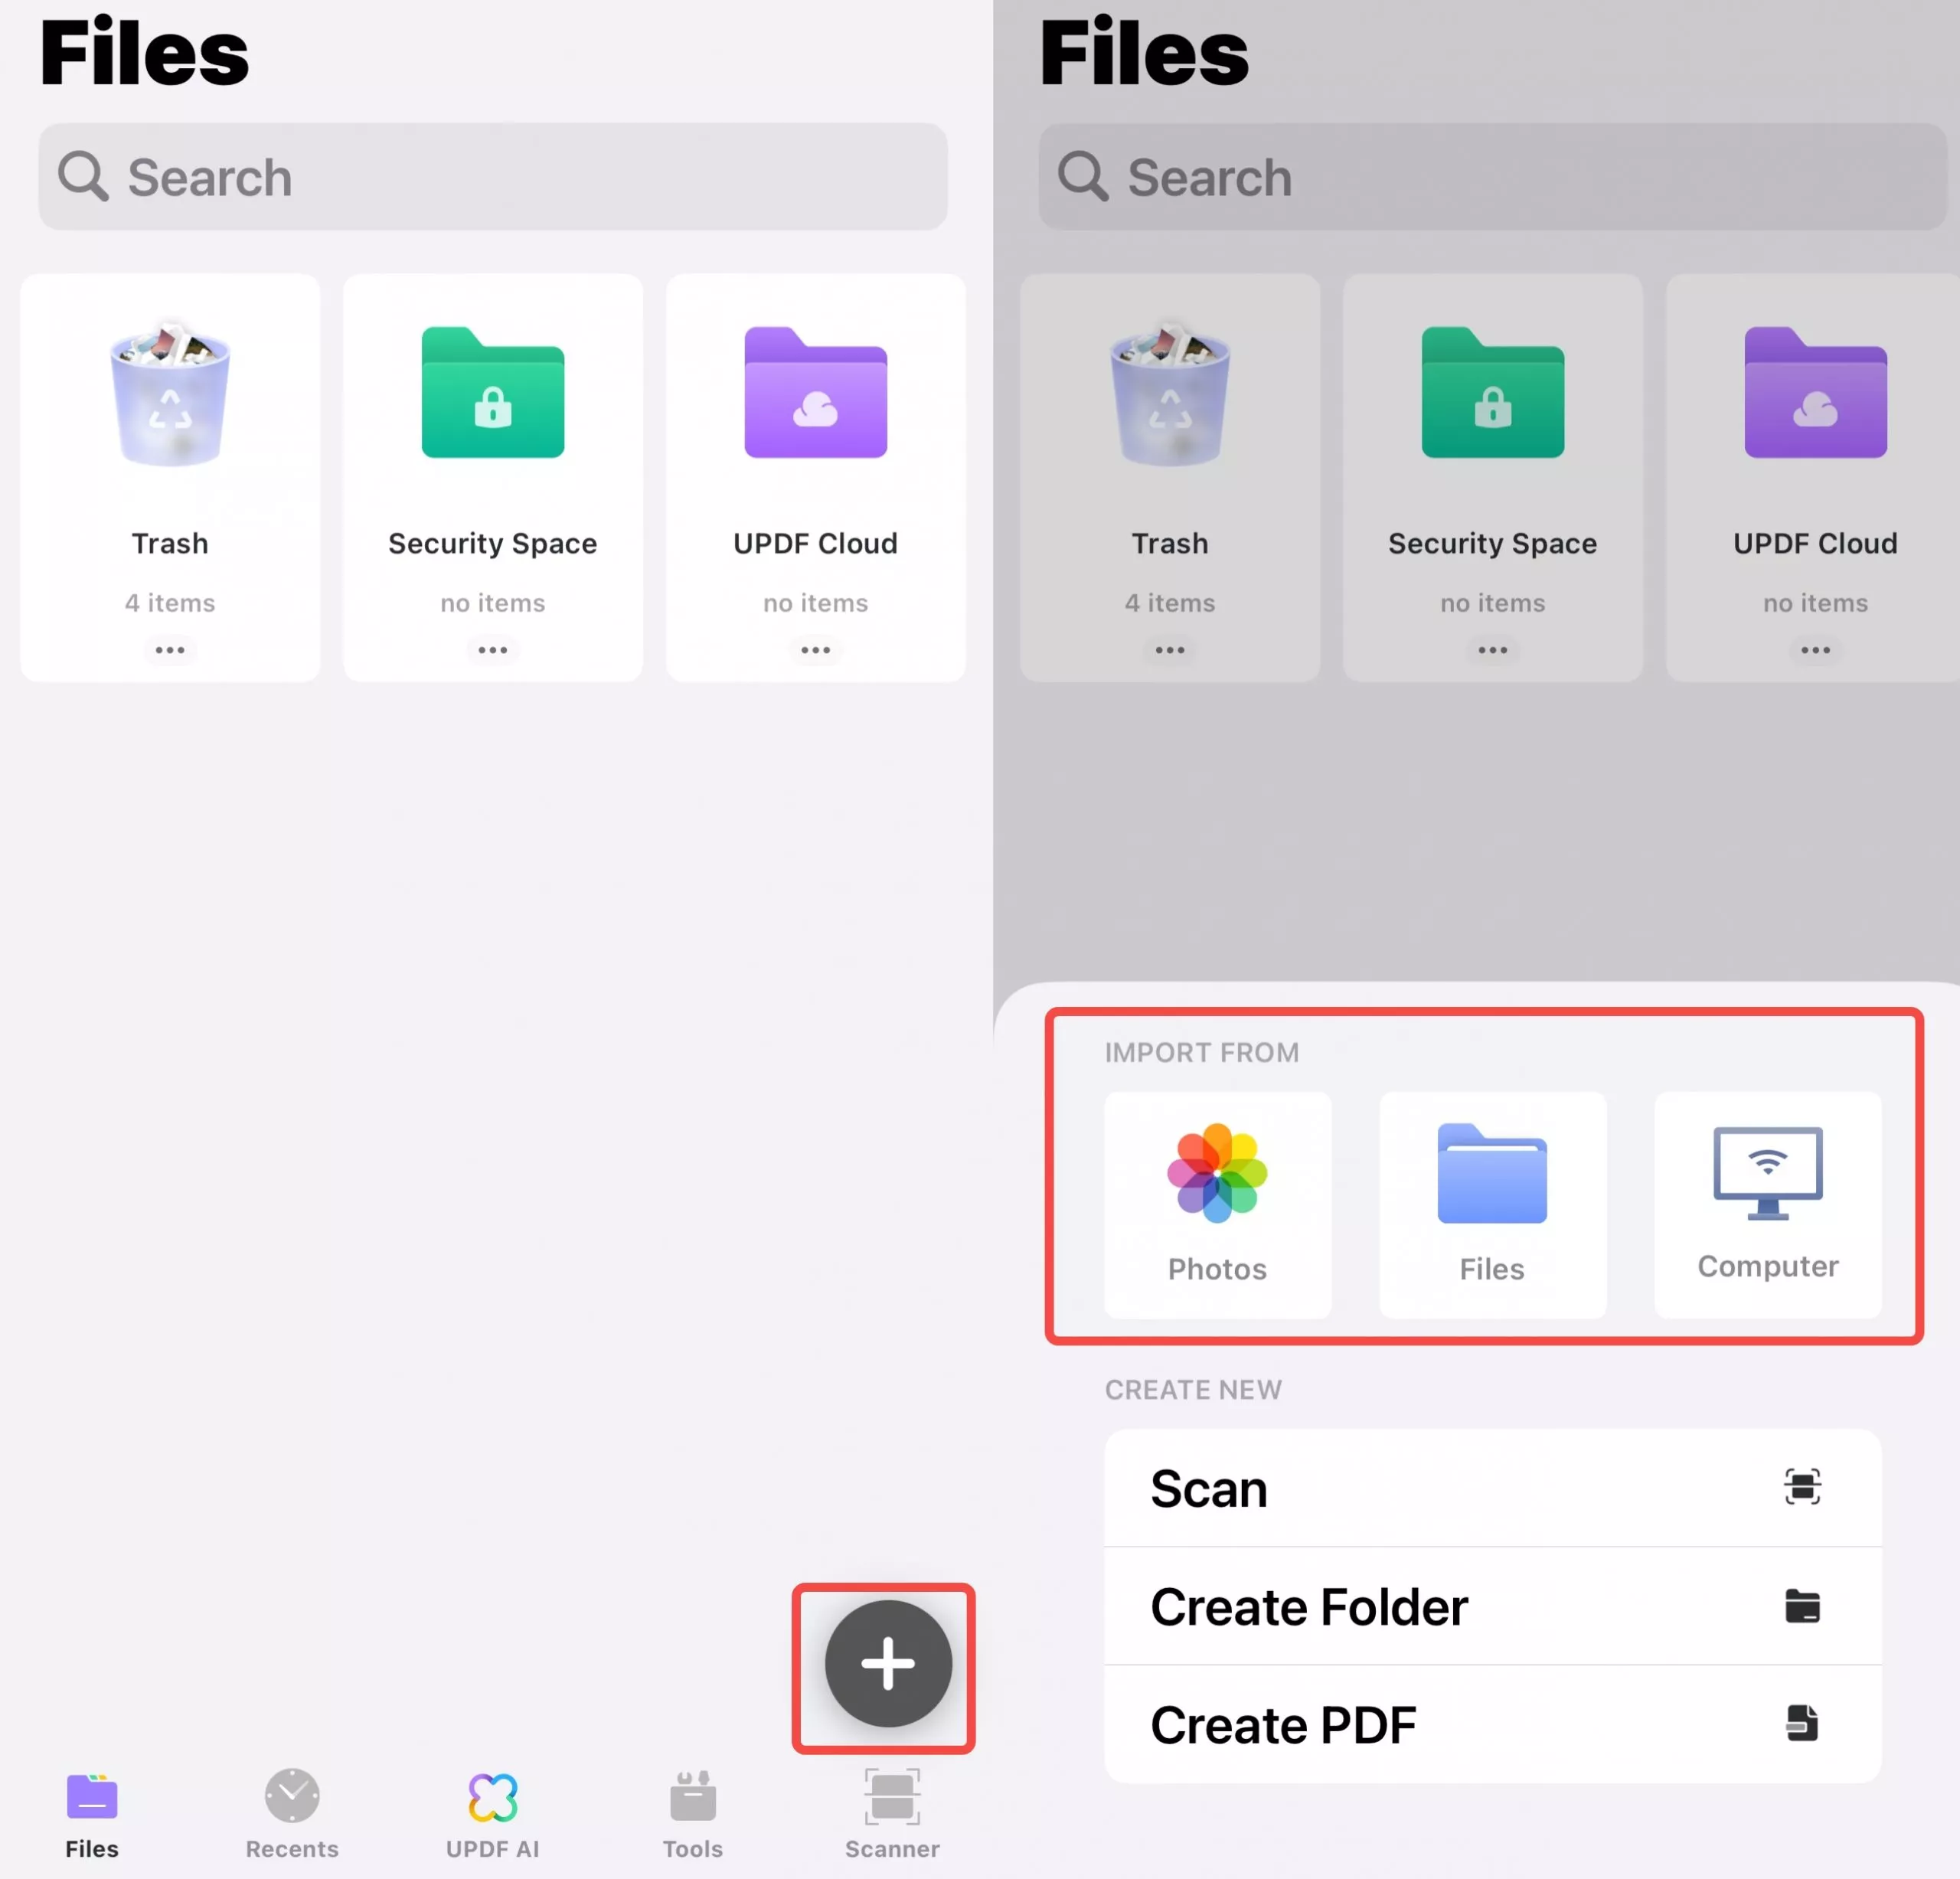The width and height of the screenshot is (1960, 1879).
Task: Expand more options under left Security Space
Action: pyautogui.click(x=492, y=650)
